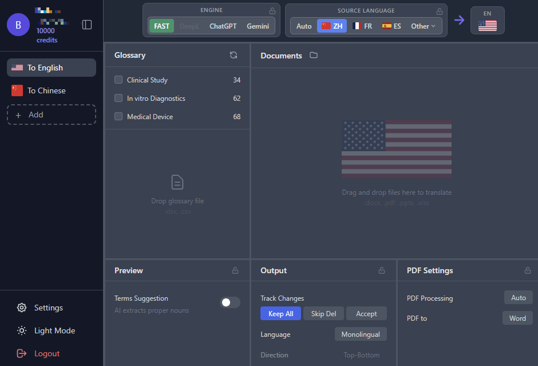Click the Output panel lock icon
The height and width of the screenshot is (366, 538).
click(382, 270)
